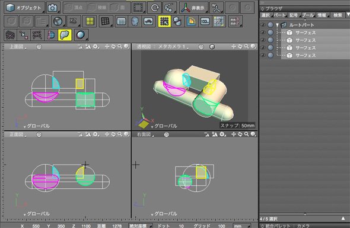This screenshot has height=228, width=350.
Task: Click the up triangle beside 4/5 選択
Action: click(343, 219)
